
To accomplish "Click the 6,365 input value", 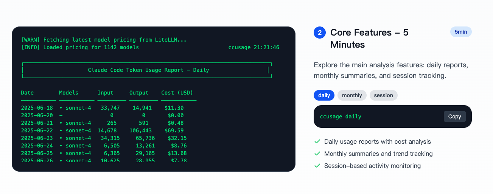I will [112, 153].
